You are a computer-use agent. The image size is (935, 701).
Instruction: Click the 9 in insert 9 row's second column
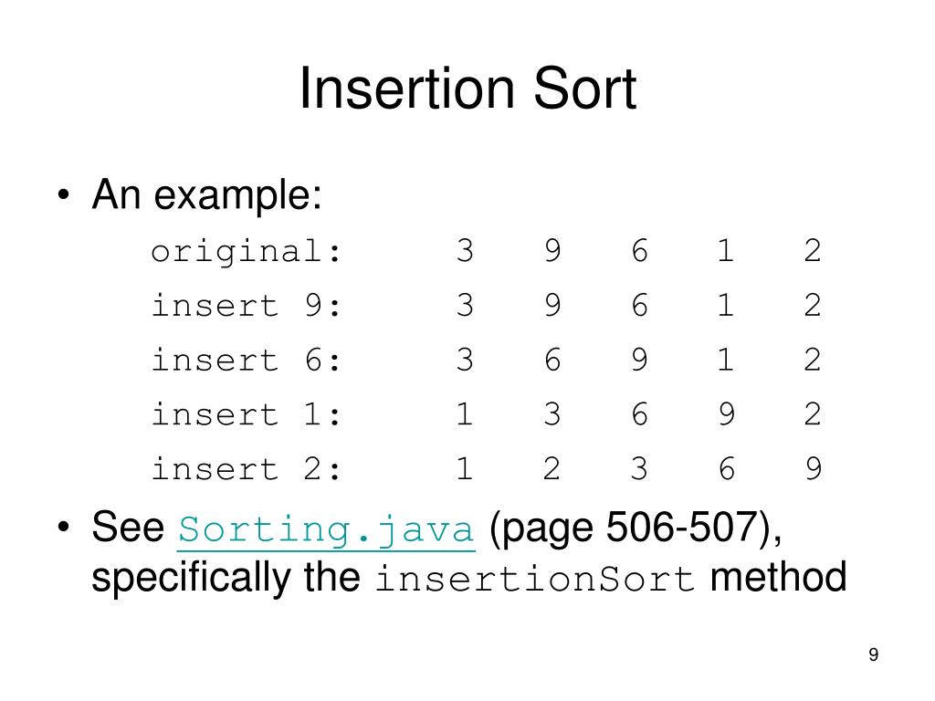tap(552, 305)
